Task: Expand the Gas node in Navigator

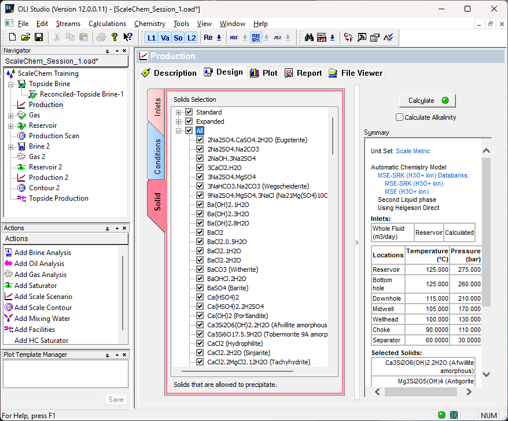Action: (x=10, y=116)
